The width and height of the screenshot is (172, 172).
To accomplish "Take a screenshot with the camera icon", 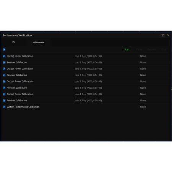I will tap(162, 35).
